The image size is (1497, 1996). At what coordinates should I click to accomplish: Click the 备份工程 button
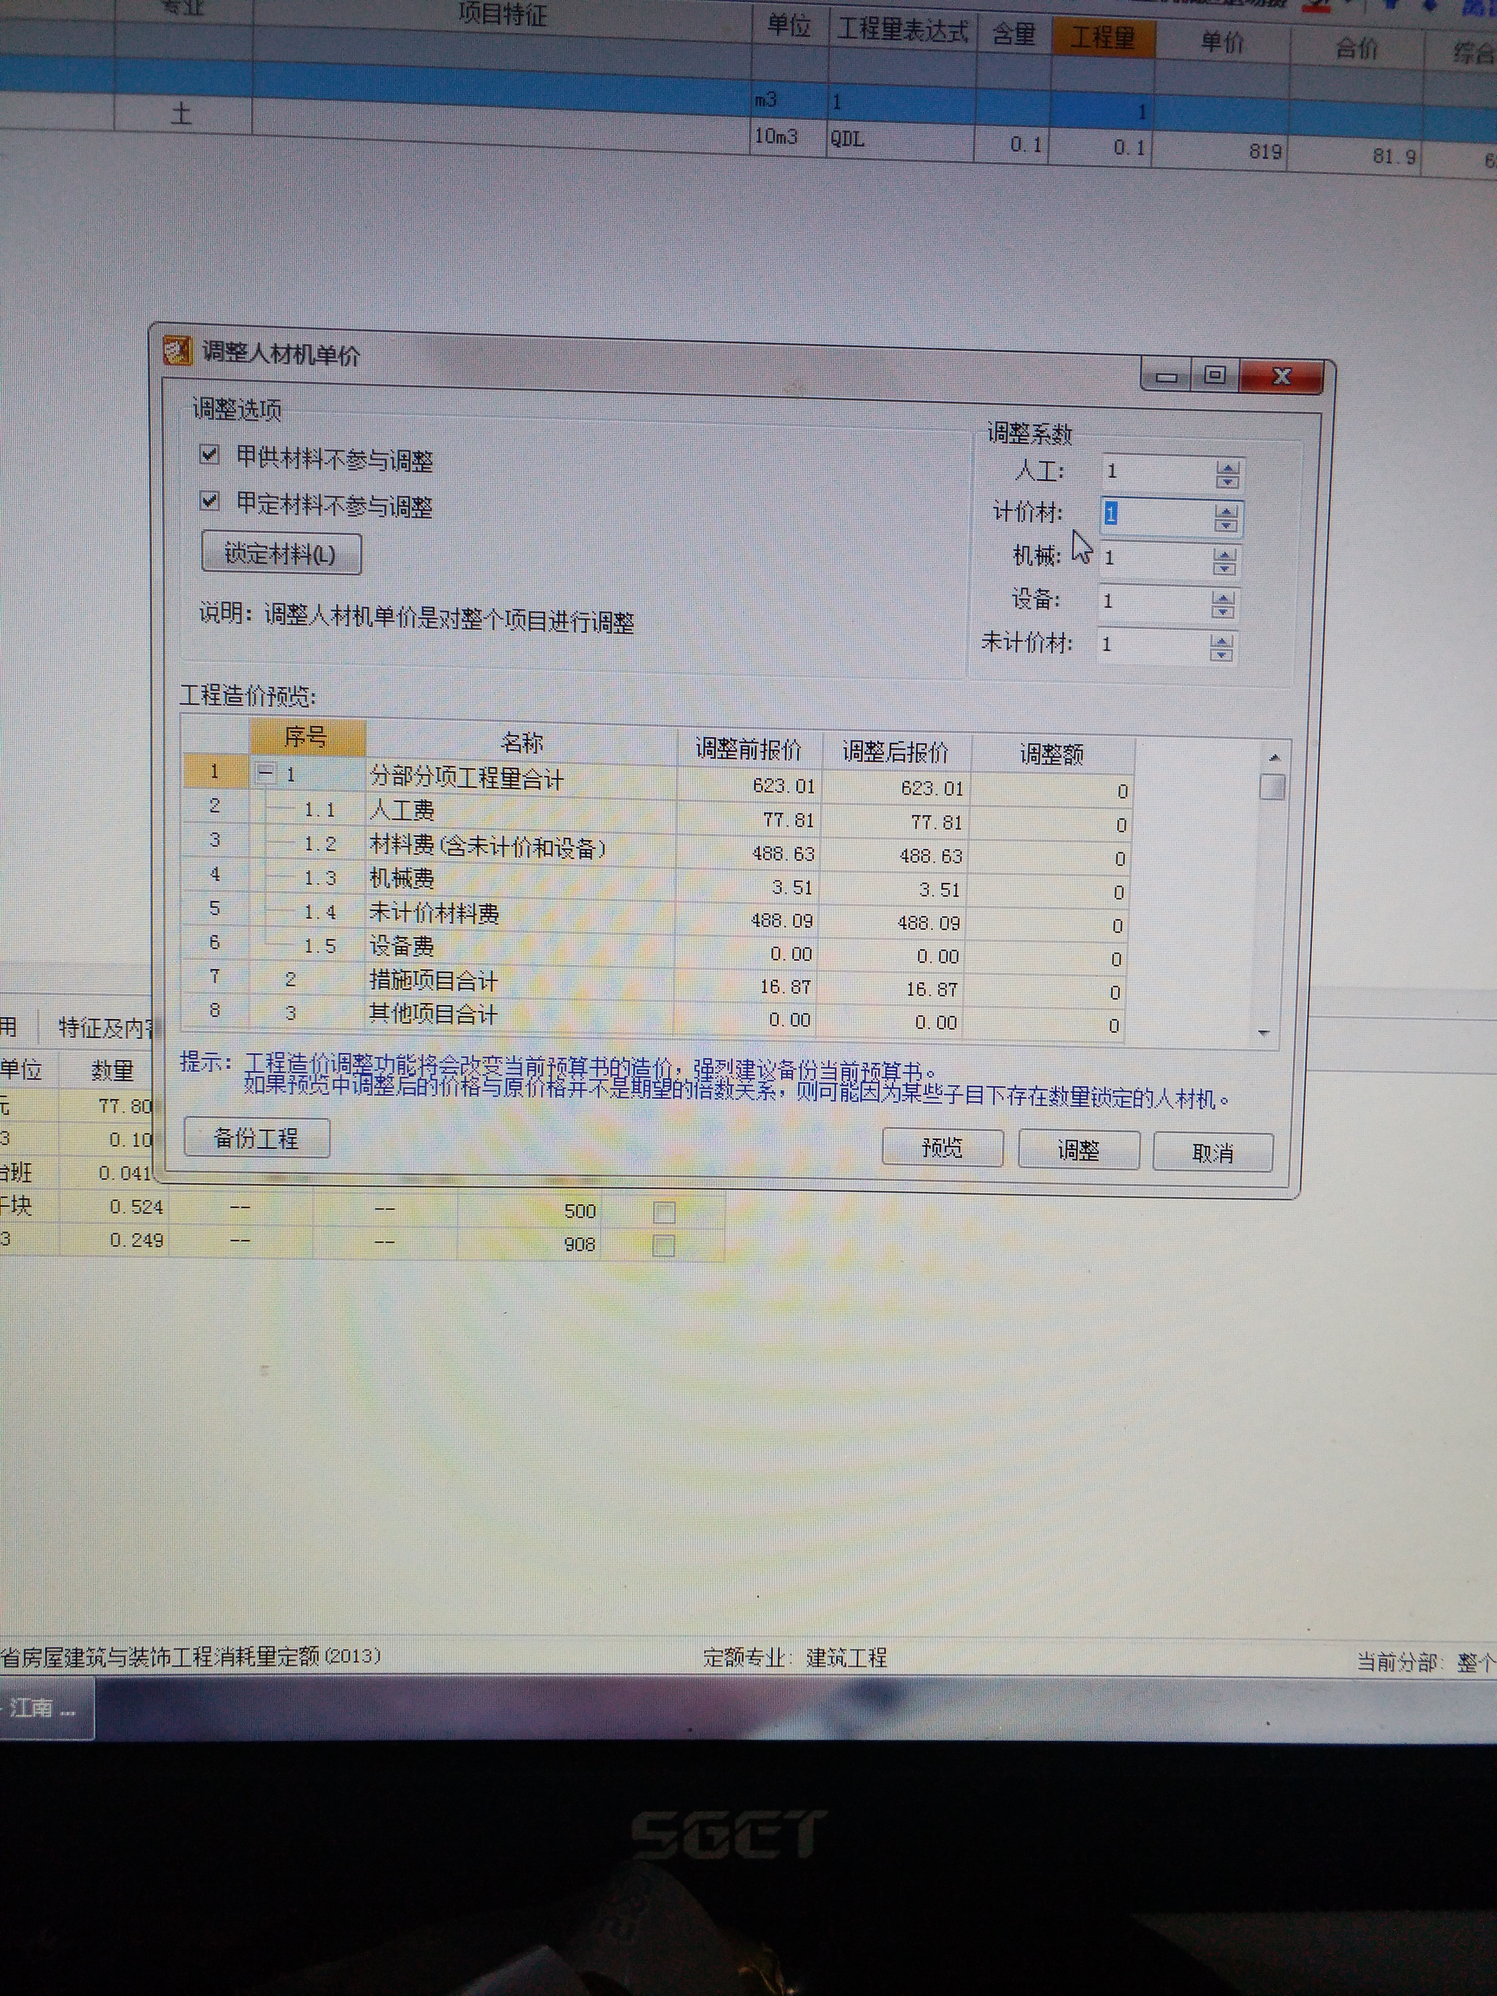click(256, 1138)
